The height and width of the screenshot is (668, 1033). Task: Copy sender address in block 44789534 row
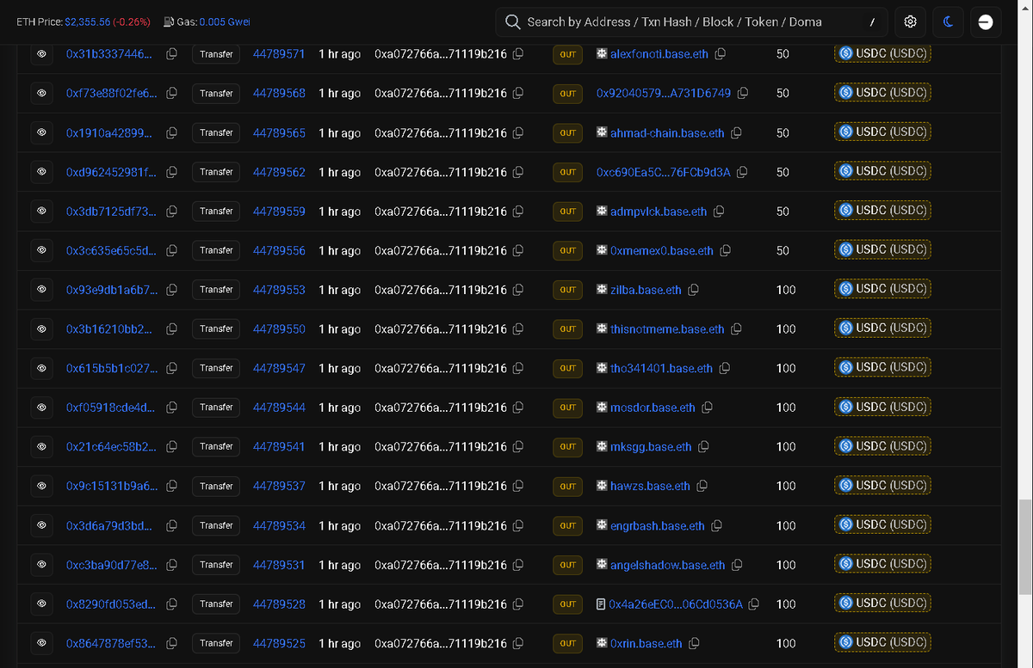[x=518, y=526]
